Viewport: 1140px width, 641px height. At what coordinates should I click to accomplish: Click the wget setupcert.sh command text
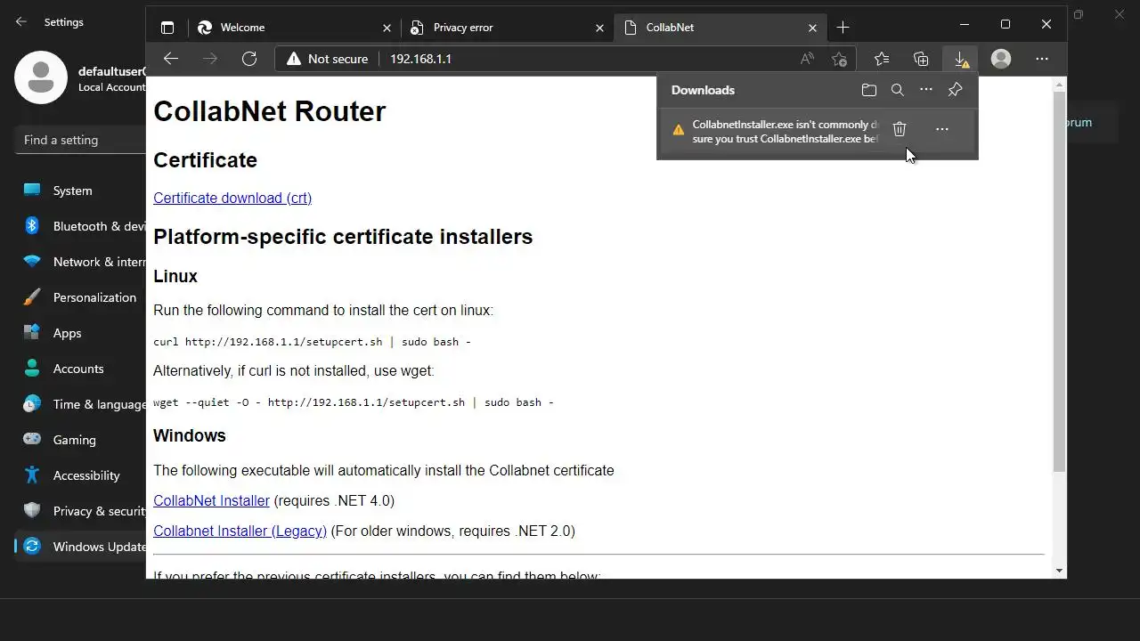354,402
